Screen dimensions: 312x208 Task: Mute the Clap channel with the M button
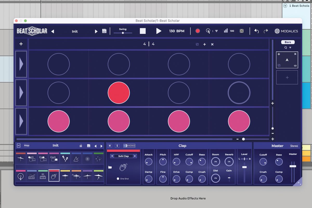(109, 146)
